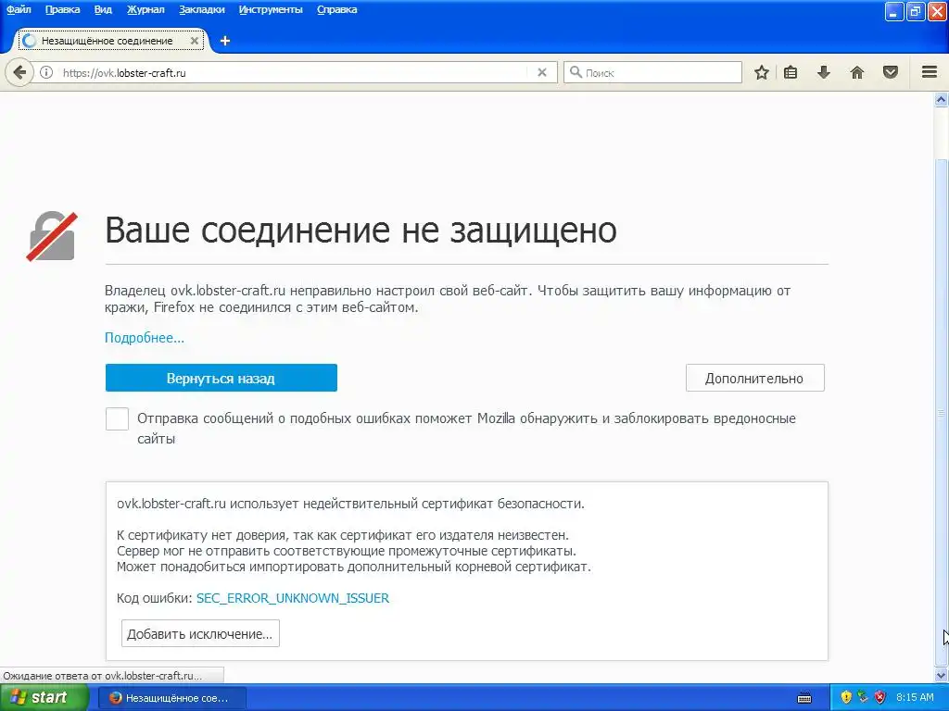Screen dimensions: 949x711
Task: Show site information via the info icon
Action: [x=46, y=72]
